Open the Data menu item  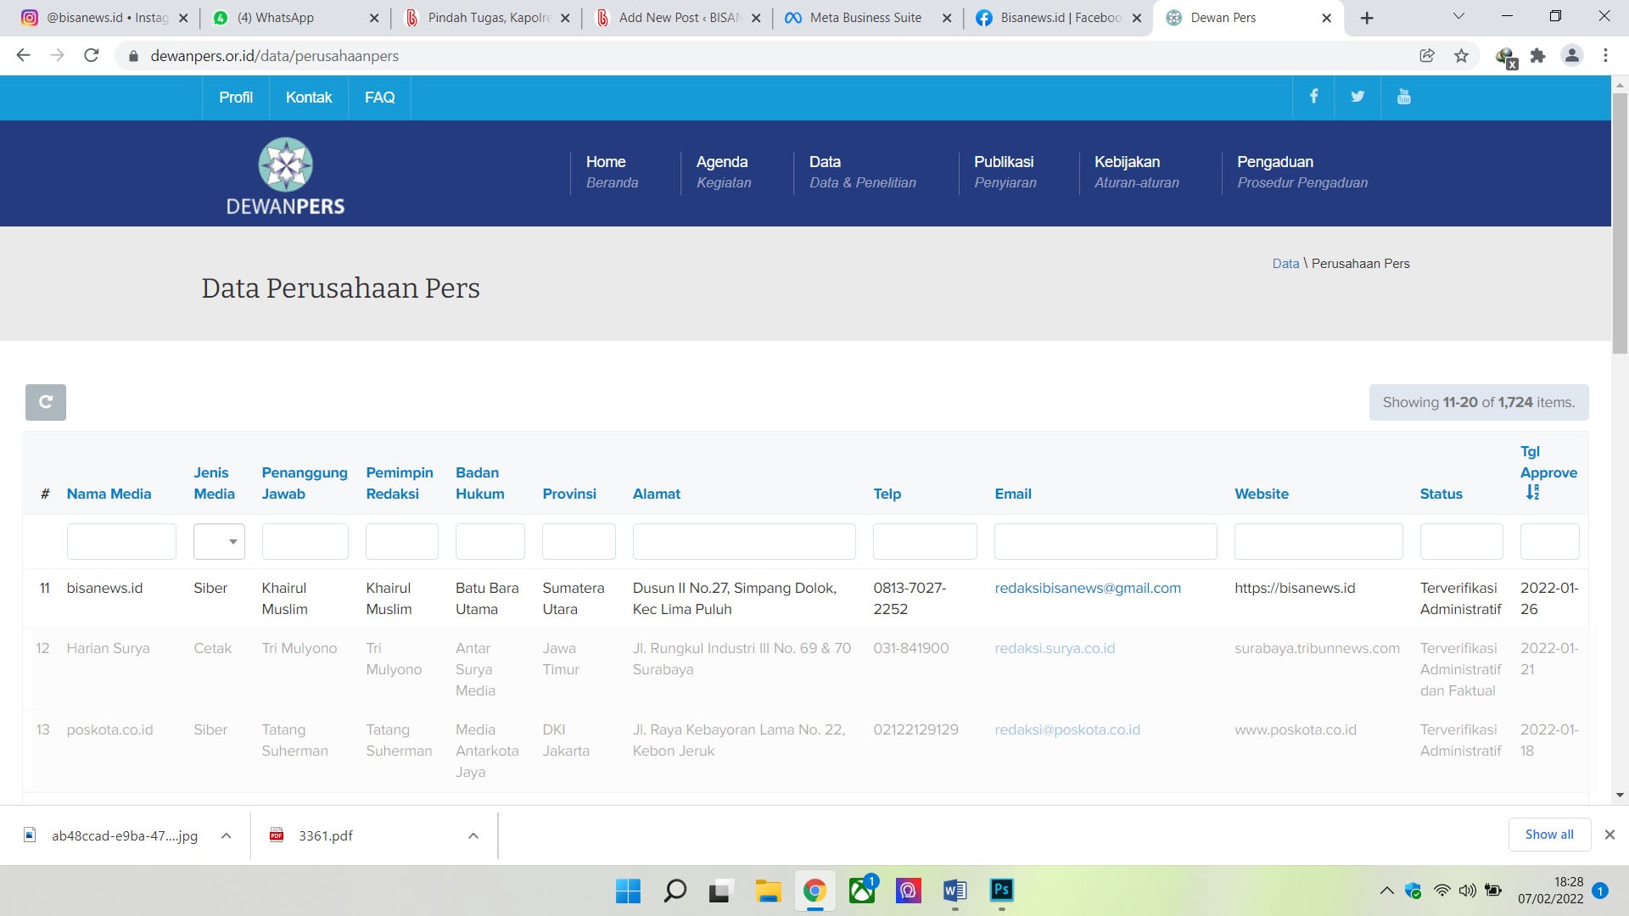(825, 162)
